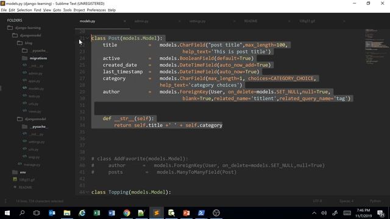Close the settings.py tab
This screenshot has height=219, width=390.
[x=234, y=21]
